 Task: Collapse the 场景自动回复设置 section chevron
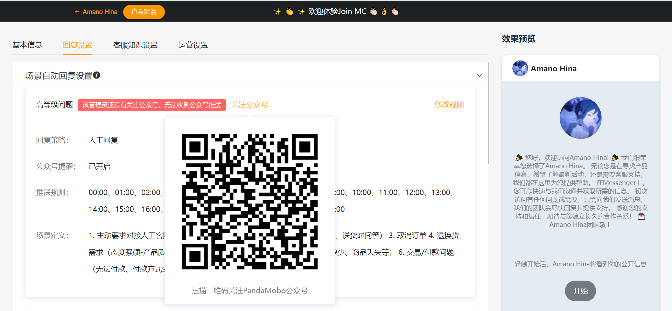(479, 75)
